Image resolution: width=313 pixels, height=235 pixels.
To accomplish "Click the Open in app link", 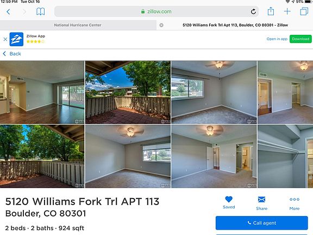I will (277, 39).
